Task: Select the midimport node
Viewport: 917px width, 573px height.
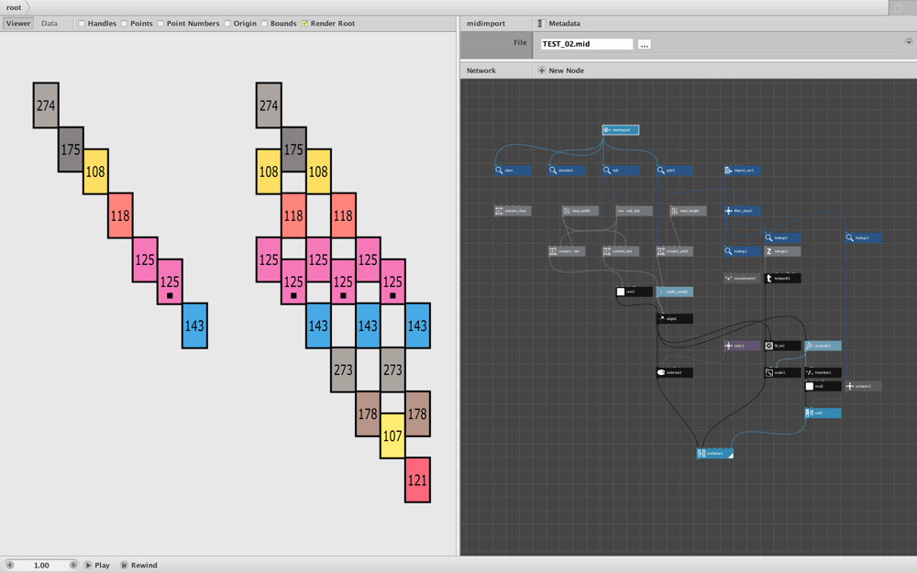Action: [x=621, y=130]
